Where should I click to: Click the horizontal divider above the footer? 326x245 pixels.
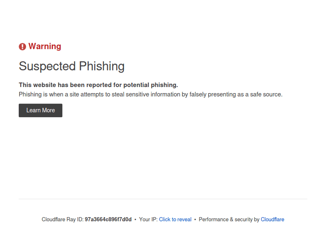[163, 199]
